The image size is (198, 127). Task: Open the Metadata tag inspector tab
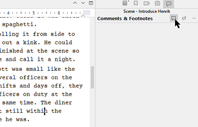[146, 3]
